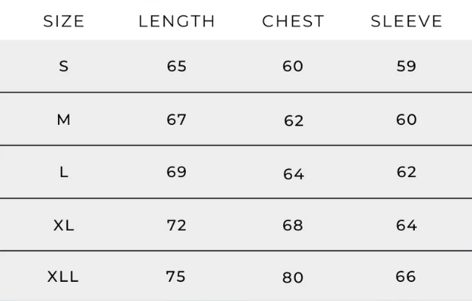Click the SLEEVE column header

[407, 21]
